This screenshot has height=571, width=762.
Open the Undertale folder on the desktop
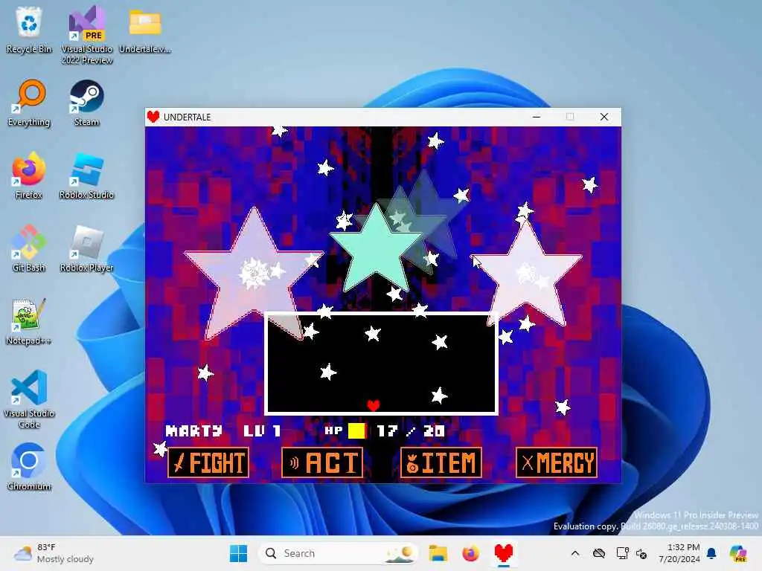point(145,30)
